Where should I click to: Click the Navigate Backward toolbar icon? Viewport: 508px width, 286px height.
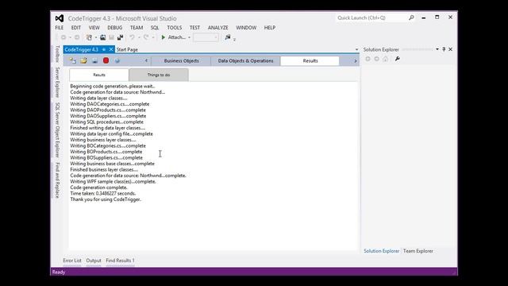click(63, 37)
